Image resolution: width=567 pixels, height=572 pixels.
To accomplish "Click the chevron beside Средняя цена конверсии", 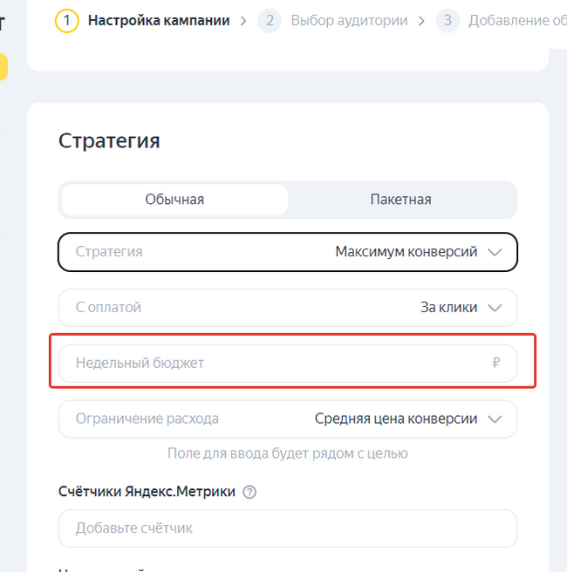I will click(495, 419).
